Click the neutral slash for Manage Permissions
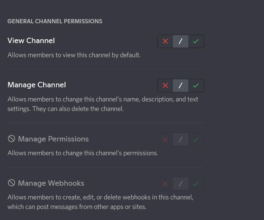Viewport: 264px width, 220px height. point(181,140)
